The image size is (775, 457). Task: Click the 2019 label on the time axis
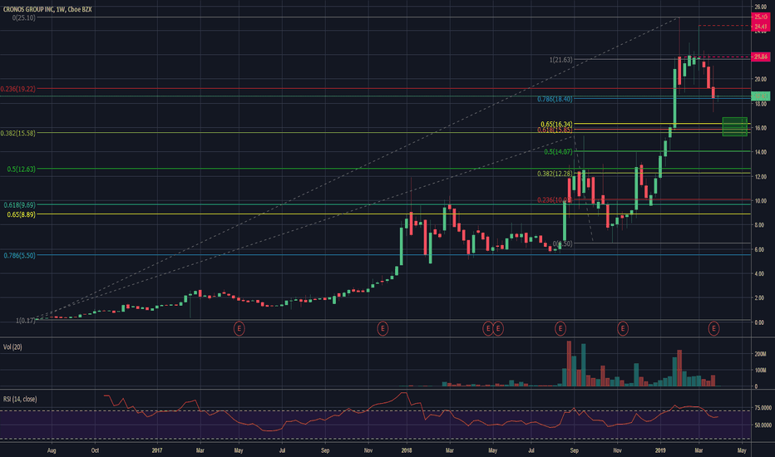(660, 450)
